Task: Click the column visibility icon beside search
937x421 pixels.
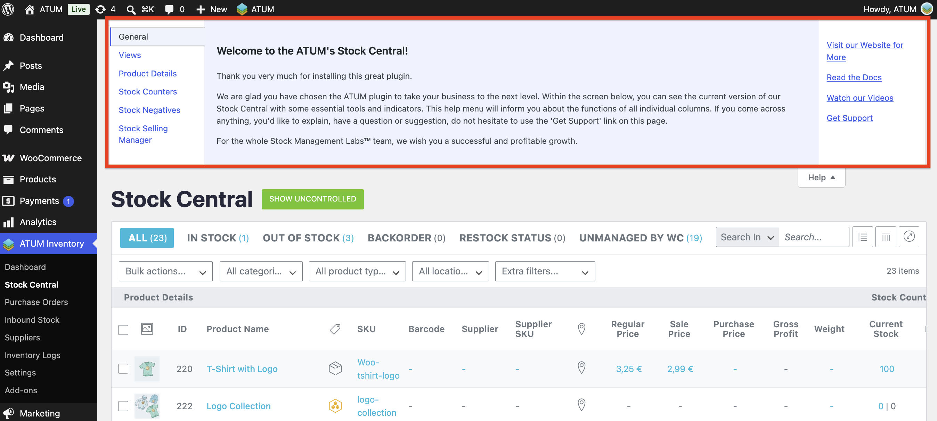Action: point(885,237)
